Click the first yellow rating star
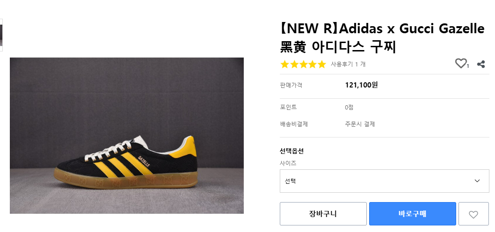This screenshot has height=232, width=495. tap(284, 65)
